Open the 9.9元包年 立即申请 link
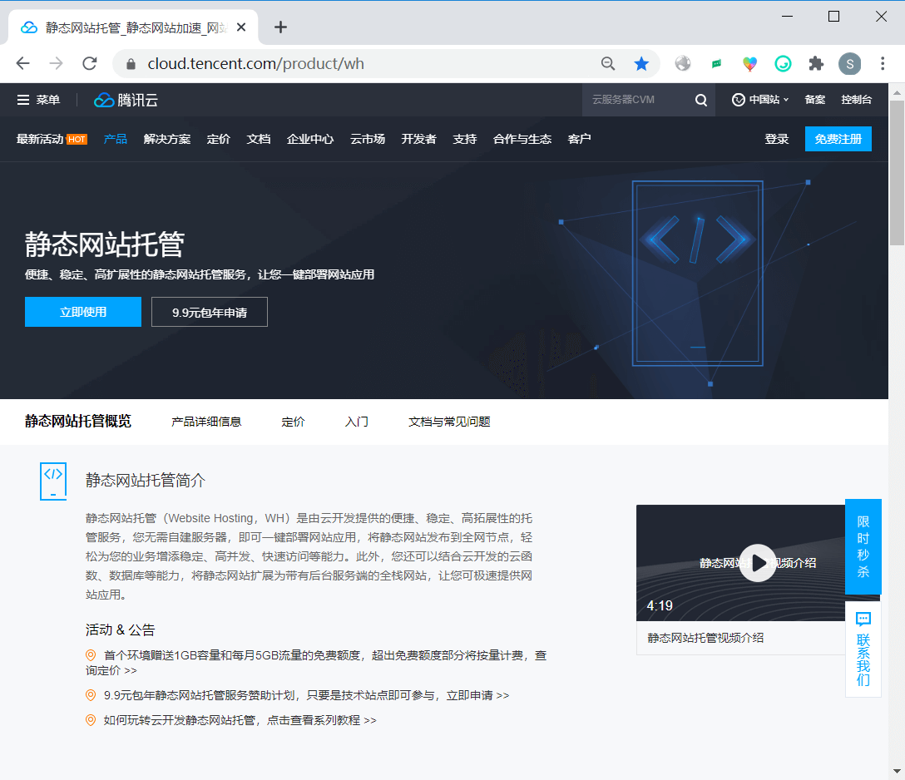 click(x=477, y=695)
